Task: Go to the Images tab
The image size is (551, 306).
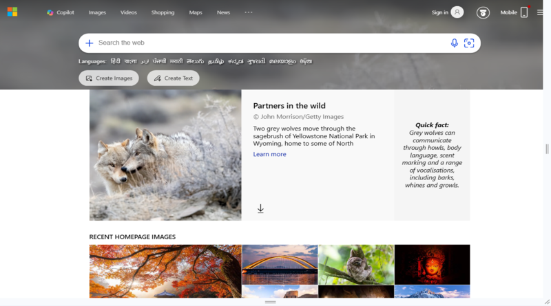Action: [x=97, y=12]
